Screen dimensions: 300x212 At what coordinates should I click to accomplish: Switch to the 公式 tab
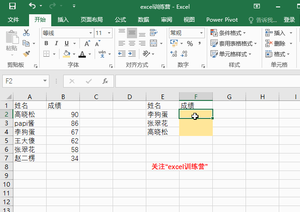pyautogui.click(x=120, y=20)
